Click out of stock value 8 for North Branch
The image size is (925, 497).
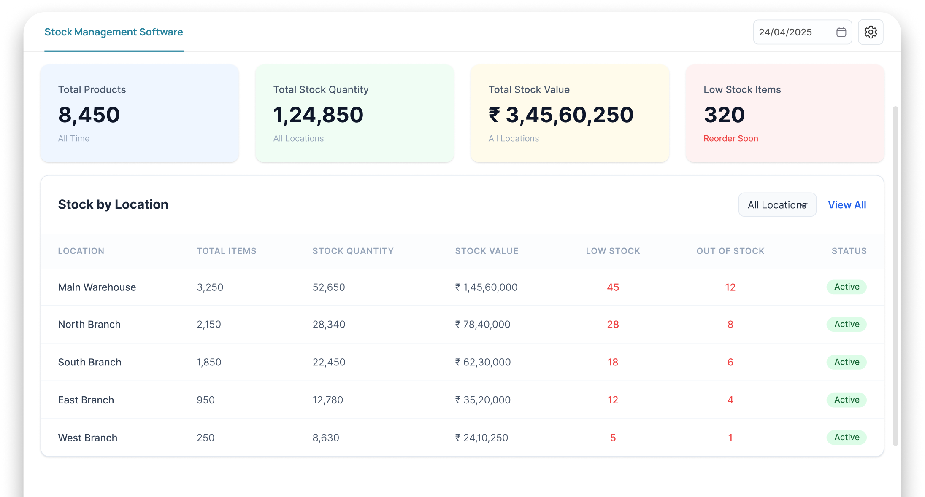pos(730,324)
